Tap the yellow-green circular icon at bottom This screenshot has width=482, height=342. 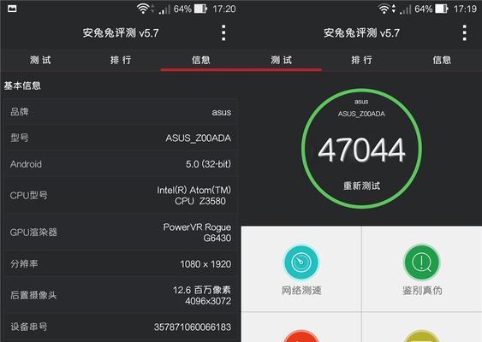(x=422, y=336)
